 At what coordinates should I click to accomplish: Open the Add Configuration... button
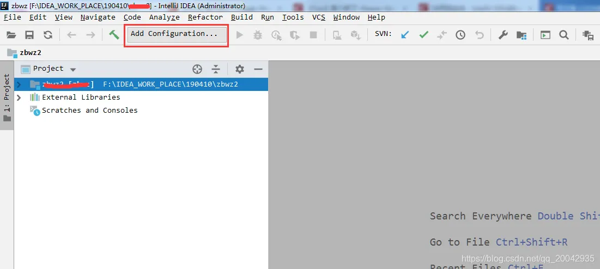pyautogui.click(x=177, y=34)
